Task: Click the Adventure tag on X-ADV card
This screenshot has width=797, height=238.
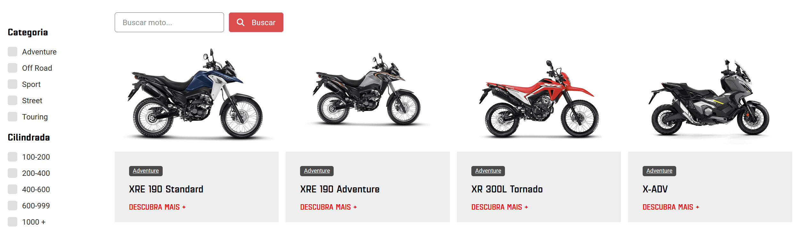Action: pos(659,171)
